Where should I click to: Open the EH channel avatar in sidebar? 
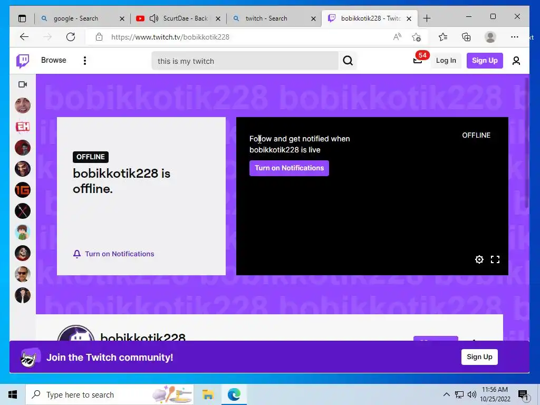(23, 127)
